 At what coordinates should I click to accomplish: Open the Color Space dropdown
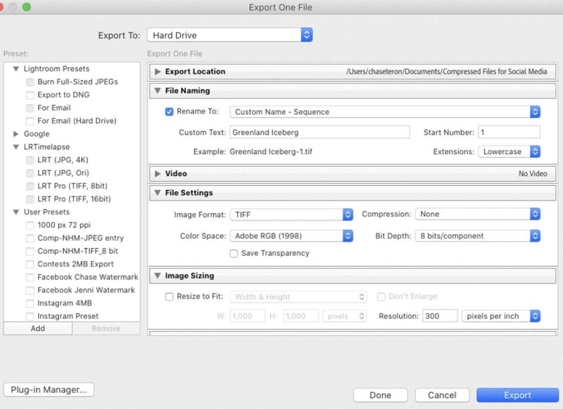point(291,236)
